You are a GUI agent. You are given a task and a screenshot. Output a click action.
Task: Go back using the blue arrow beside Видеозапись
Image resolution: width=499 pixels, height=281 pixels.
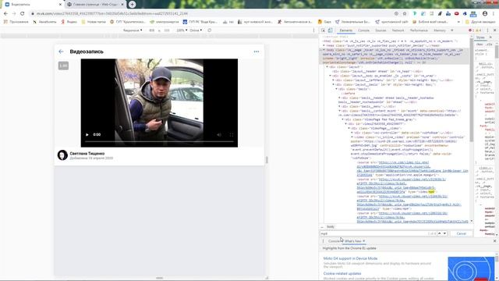pyautogui.click(x=61, y=52)
